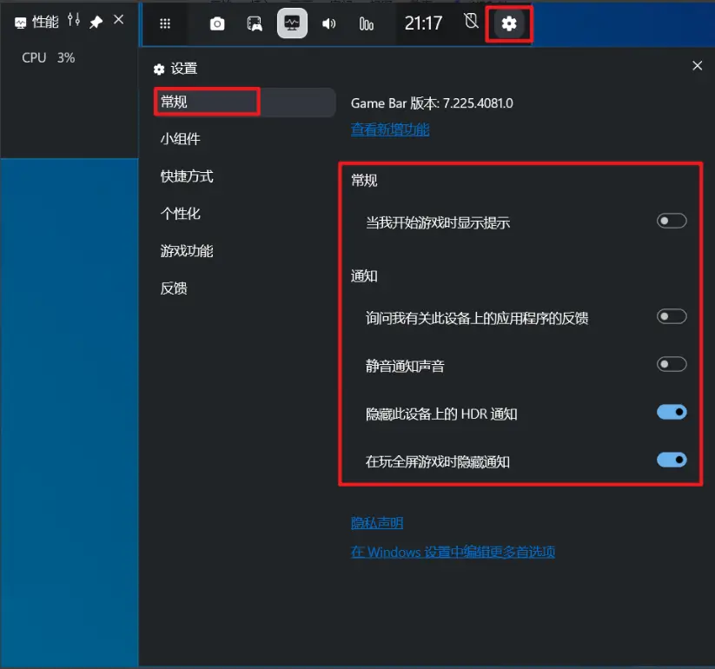Open the resources bar-chart widget
This screenshot has width=715, height=669.
click(366, 23)
